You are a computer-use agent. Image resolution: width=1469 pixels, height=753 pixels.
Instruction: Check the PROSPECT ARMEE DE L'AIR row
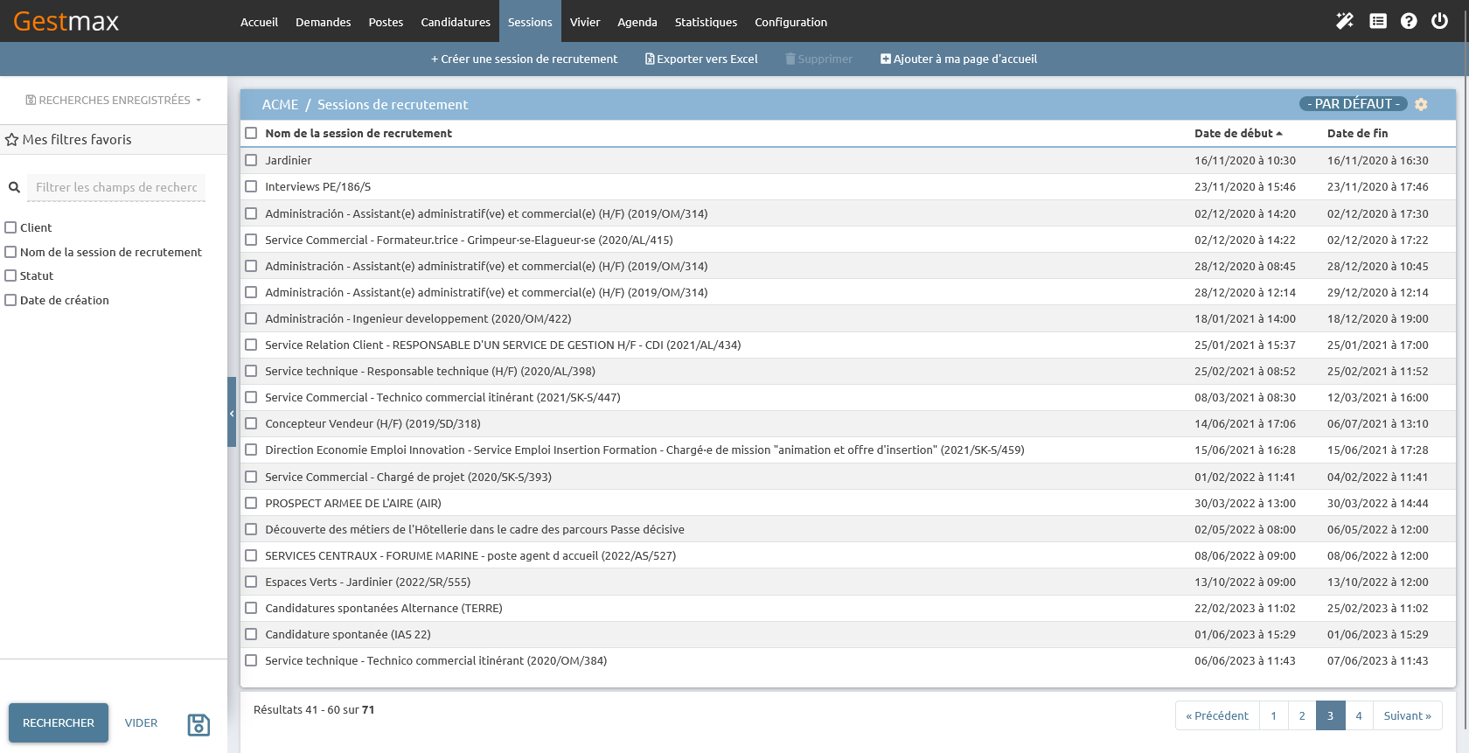(251, 503)
